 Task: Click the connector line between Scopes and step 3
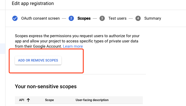pos(95,18)
